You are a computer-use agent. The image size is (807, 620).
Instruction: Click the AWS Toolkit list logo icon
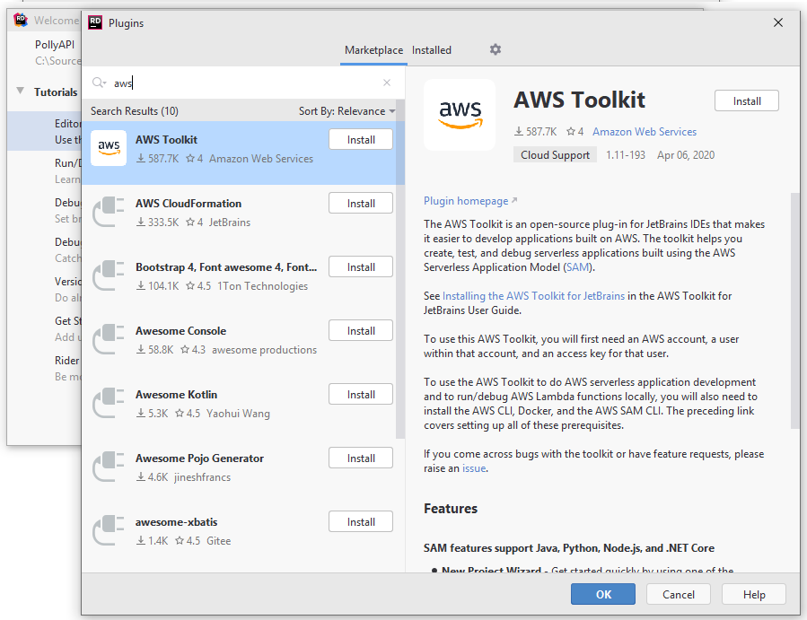coord(109,148)
